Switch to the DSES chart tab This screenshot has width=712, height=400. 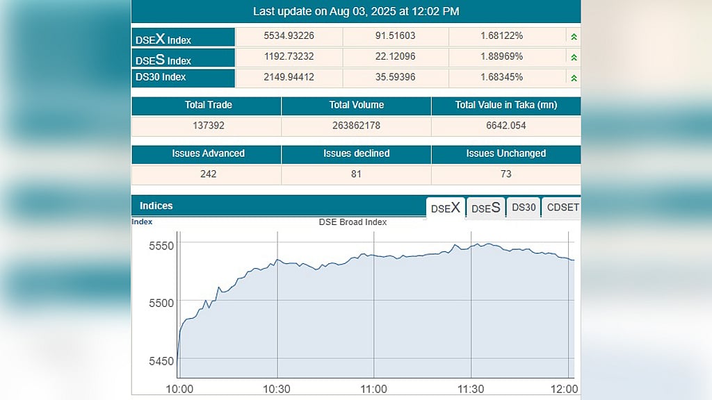coord(485,208)
